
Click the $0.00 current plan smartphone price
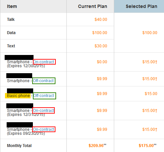click(x=102, y=62)
